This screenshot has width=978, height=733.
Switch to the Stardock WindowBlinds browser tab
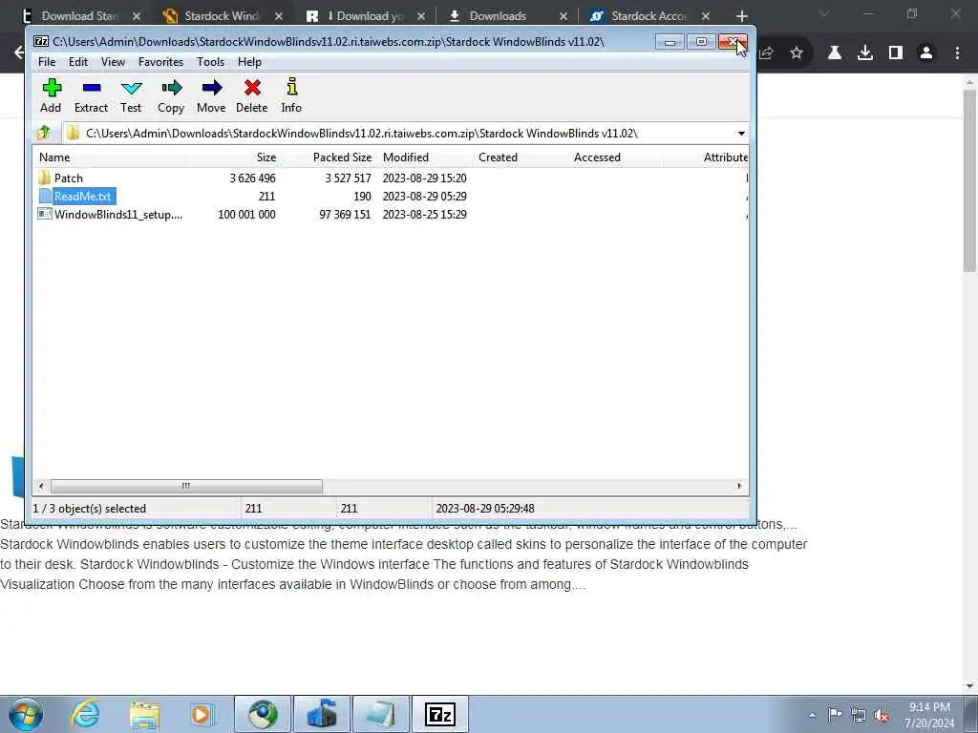coord(222,16)
